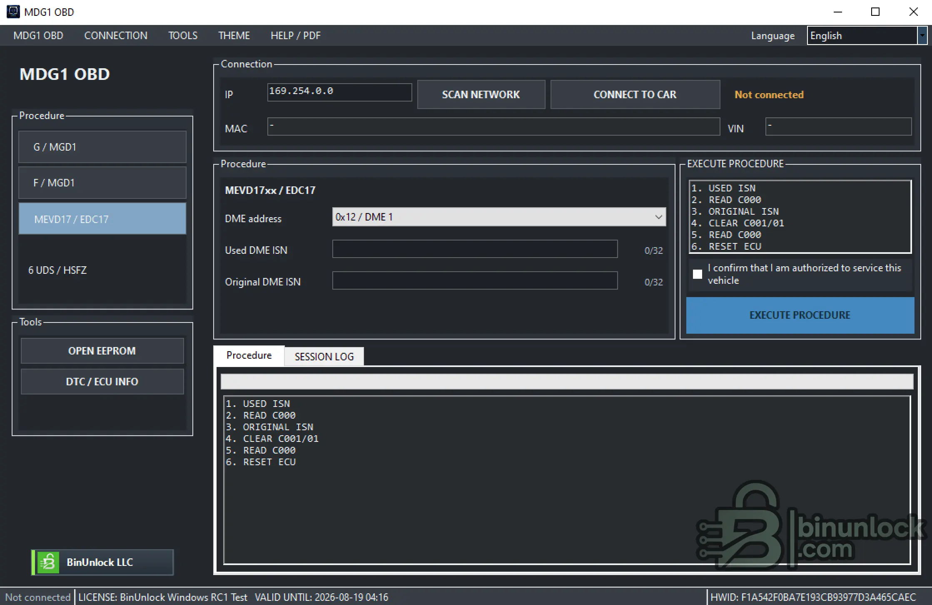The height and width of the screenshot is (605, 932).
Task: Select the F / MGD1 procedure
Action: (102, 183)
